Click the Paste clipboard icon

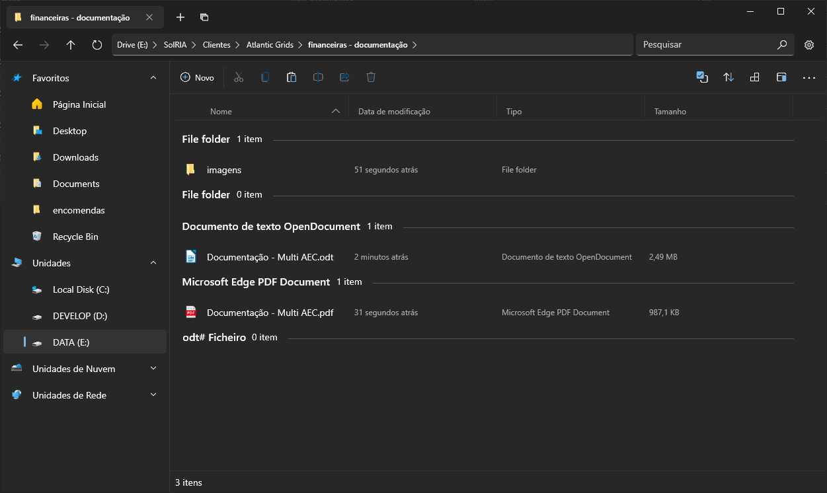pos(292,77)
